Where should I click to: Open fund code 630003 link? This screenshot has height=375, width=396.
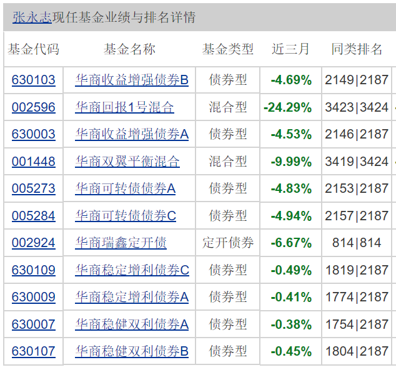coord(34,134)
